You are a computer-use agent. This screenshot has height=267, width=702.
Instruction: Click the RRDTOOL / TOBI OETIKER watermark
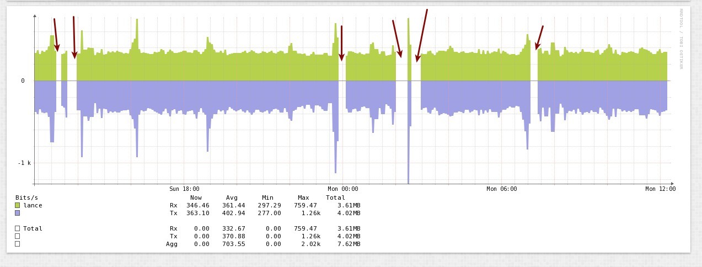point(681,39)
